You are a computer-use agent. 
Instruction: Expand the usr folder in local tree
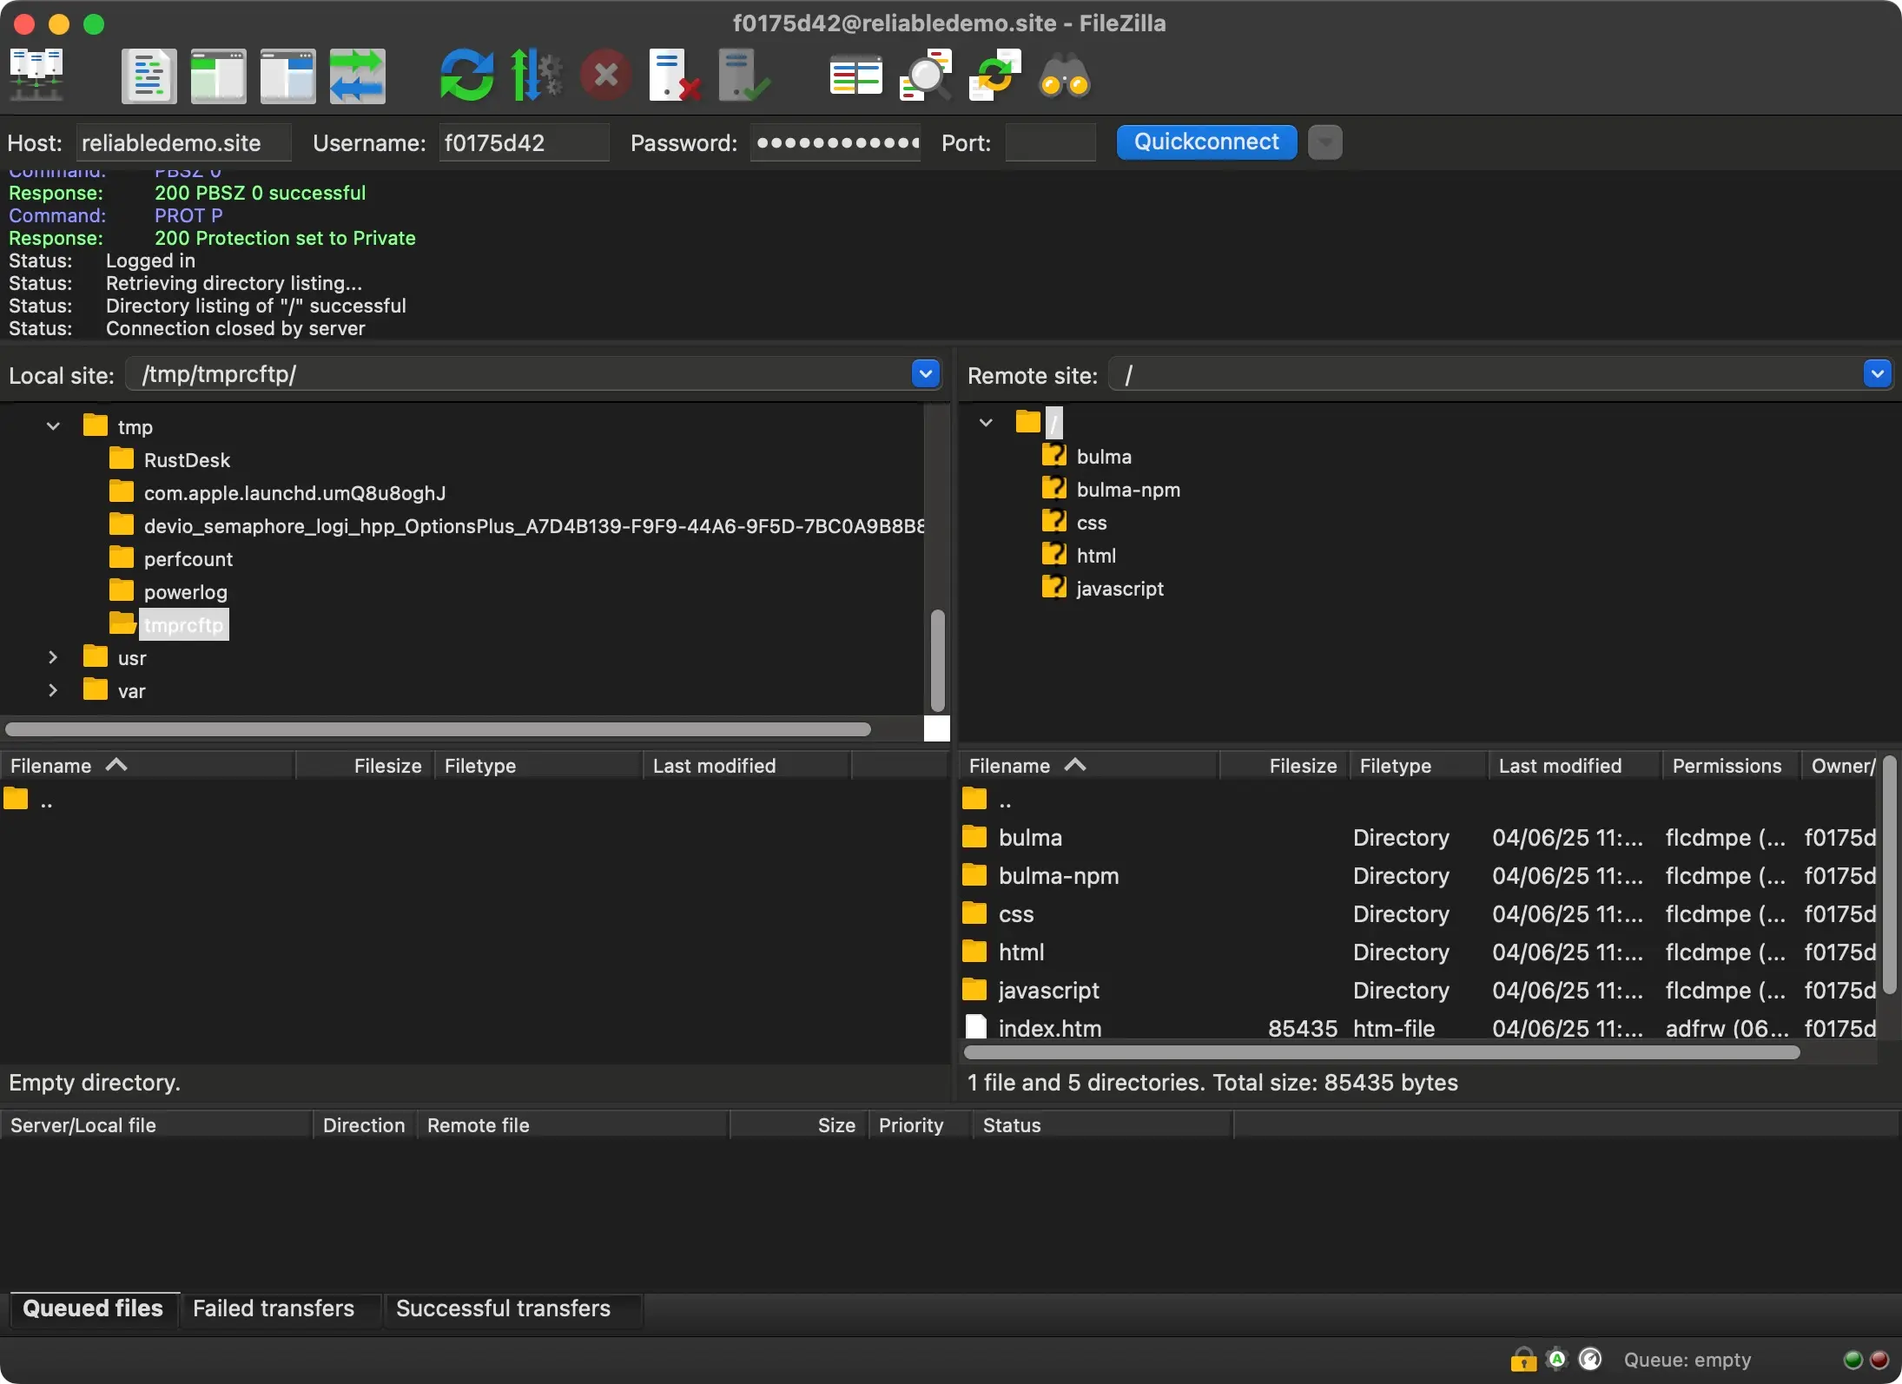click(53, 658)
